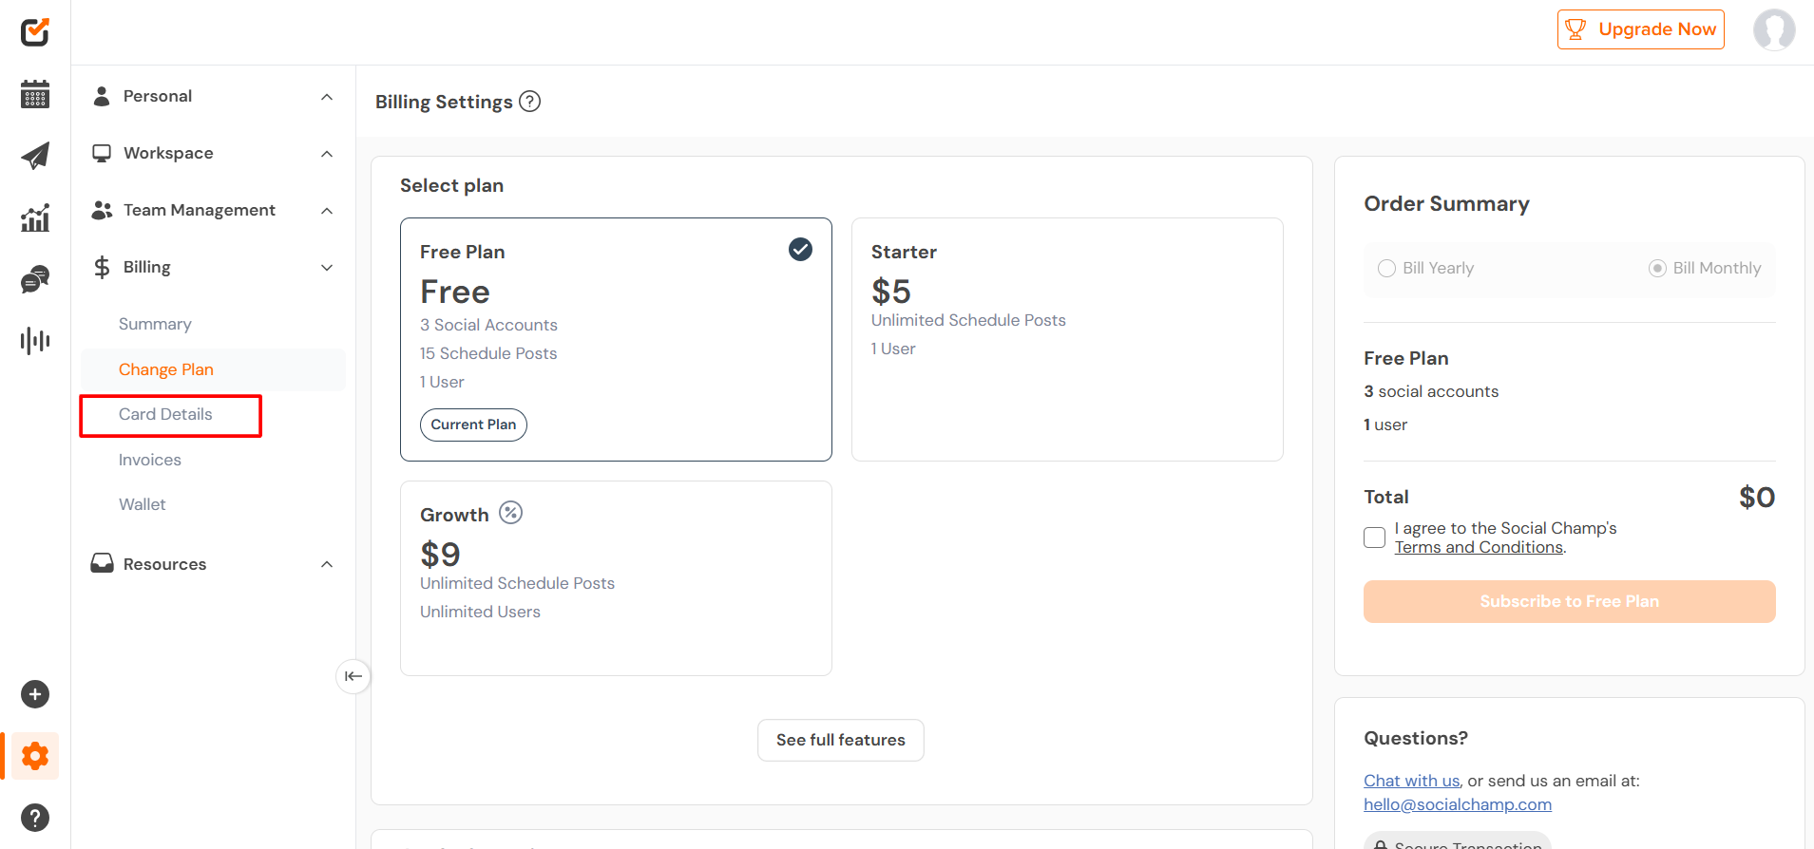Open the chat bubbles engage icon
This screenshot has width=1814, height=849.
pyautogui.click(x=35, y=279)
